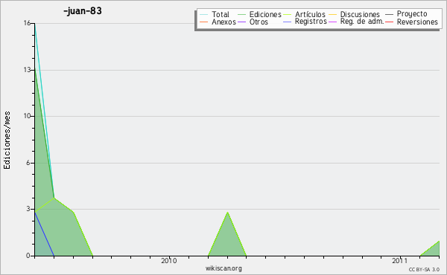This screenshot has height=275, width=447.
Task: Click the 2011 x-axis label
Action: point(399,260)
